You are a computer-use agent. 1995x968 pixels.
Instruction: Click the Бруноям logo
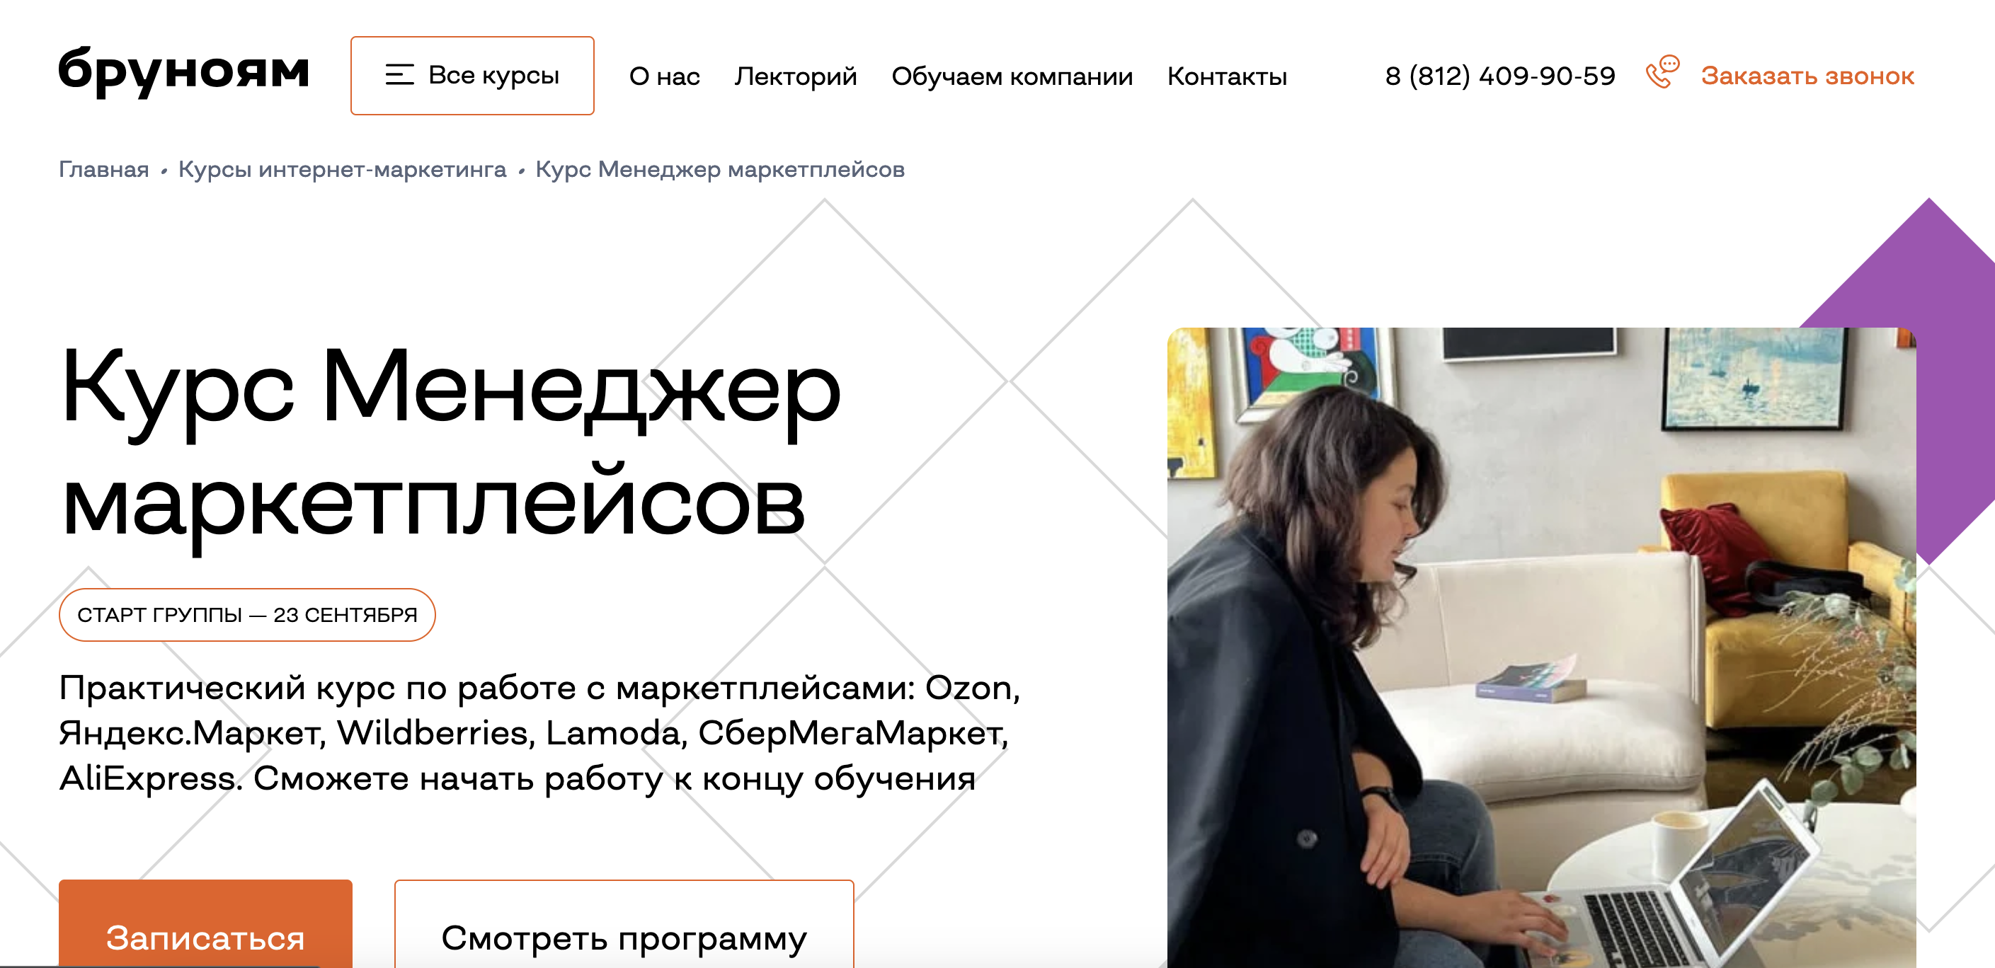(x=184, y=71)
